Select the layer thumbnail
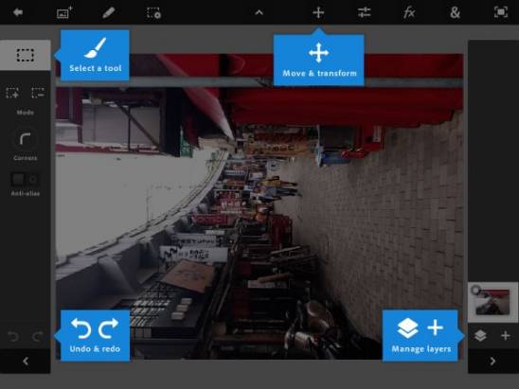This screenshot has height=389, width=519. click(492, 302)
